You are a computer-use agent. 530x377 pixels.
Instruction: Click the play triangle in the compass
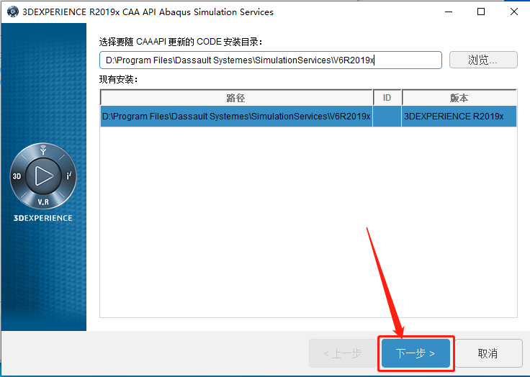44,176
